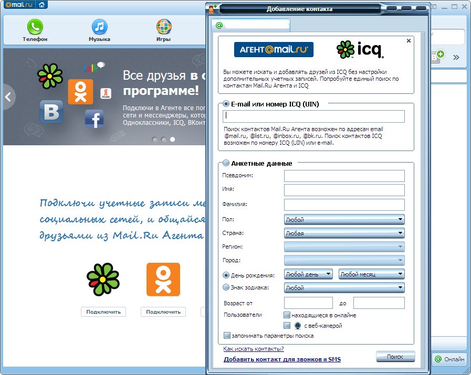Focus the E-mail or UIN input field

tap(313, 116)
